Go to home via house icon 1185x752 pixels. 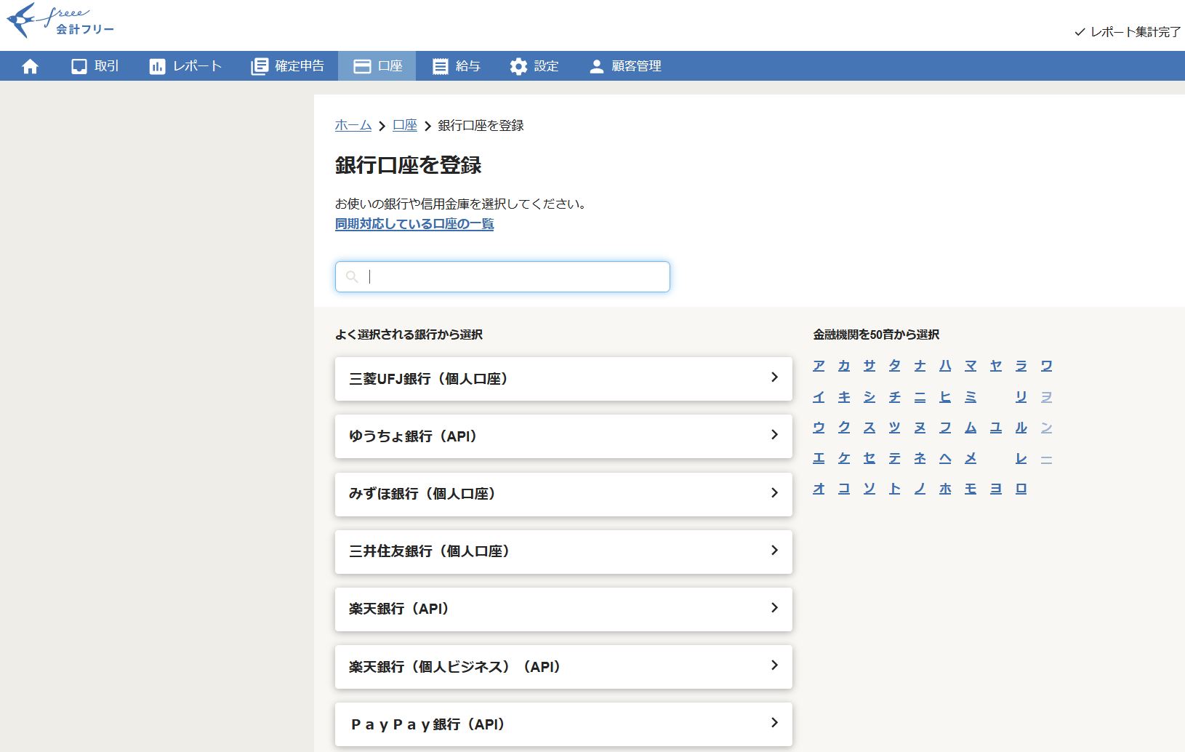point(30,66)
